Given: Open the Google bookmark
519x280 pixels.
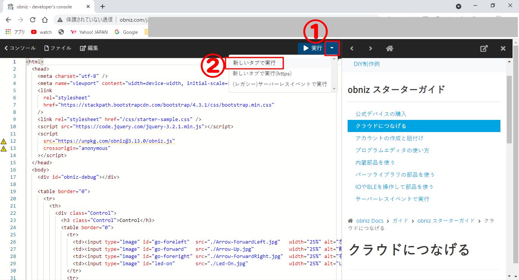Looking at the screenshot, I should tap(126, 32).
